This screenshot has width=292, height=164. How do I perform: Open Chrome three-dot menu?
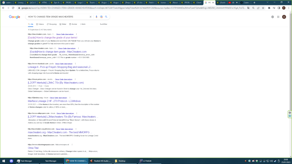click(289, 8)
